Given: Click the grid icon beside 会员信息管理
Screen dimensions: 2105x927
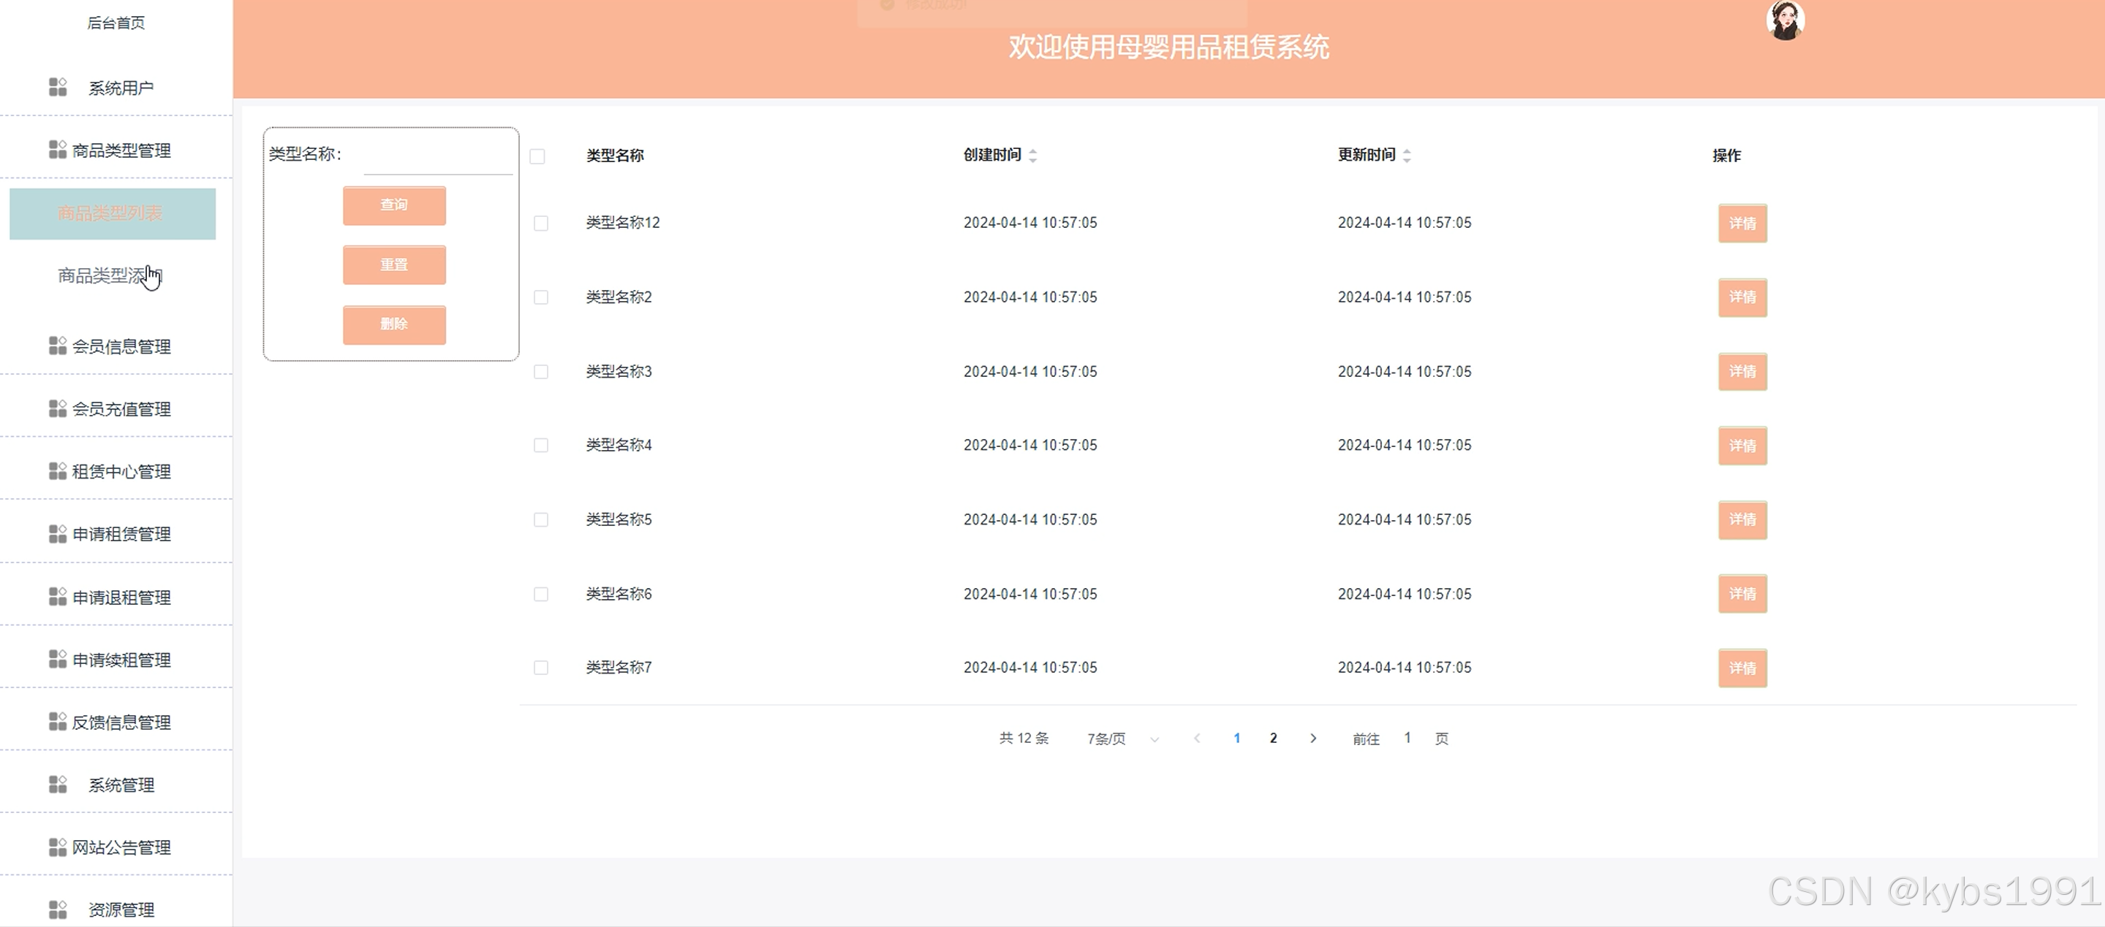Looking at the screenshot, I should click(57, 346).
